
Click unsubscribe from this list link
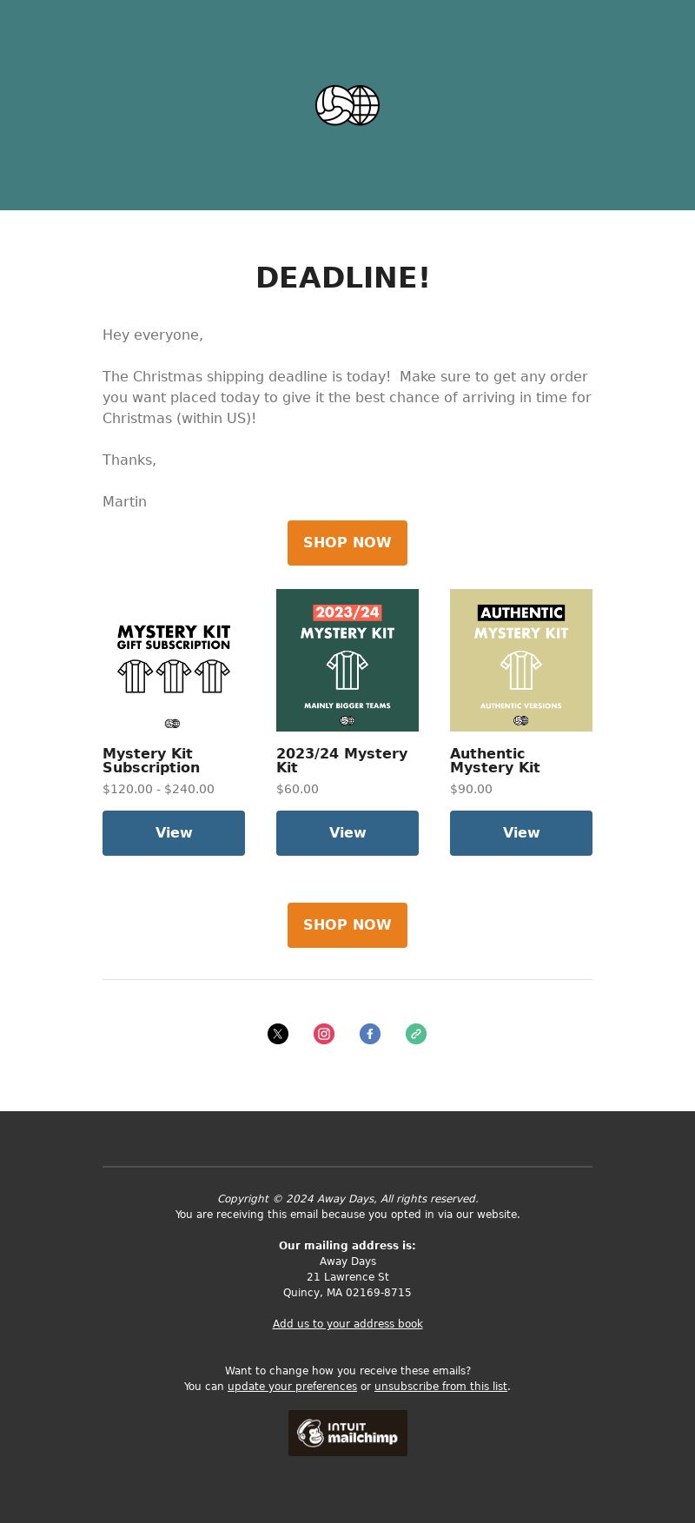tap(440, 1387)
